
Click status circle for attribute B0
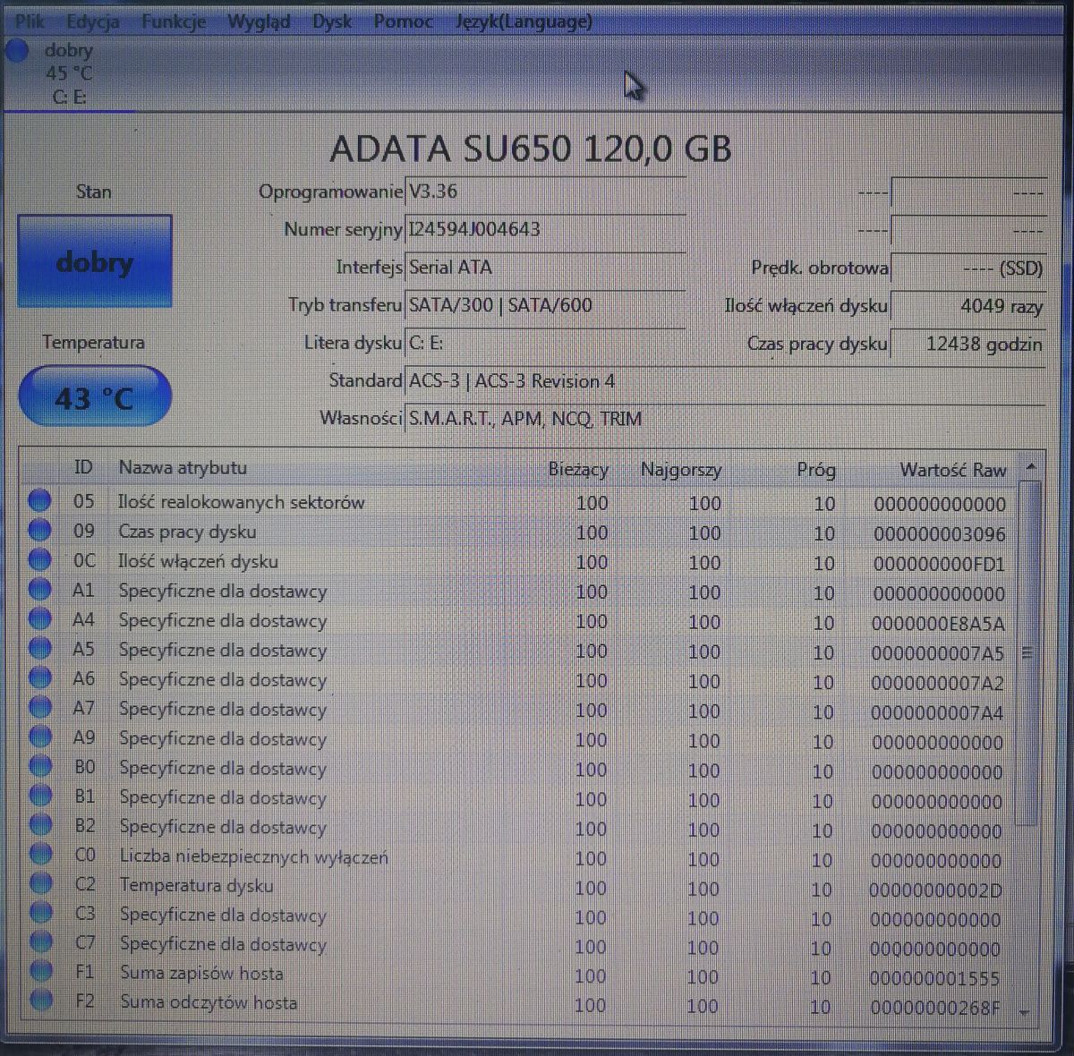click(x=40, y=767)
